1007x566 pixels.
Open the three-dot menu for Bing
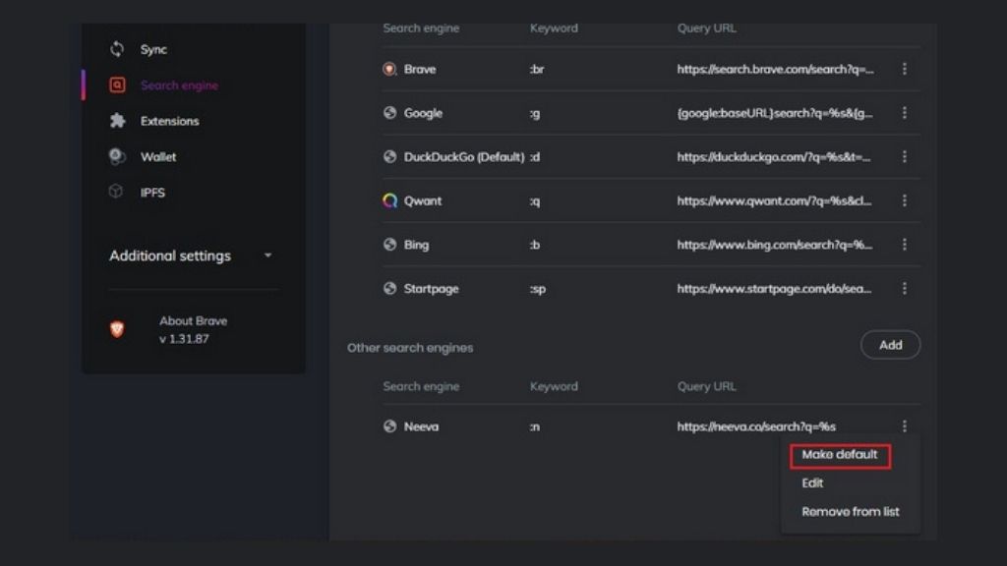(905, 245)
